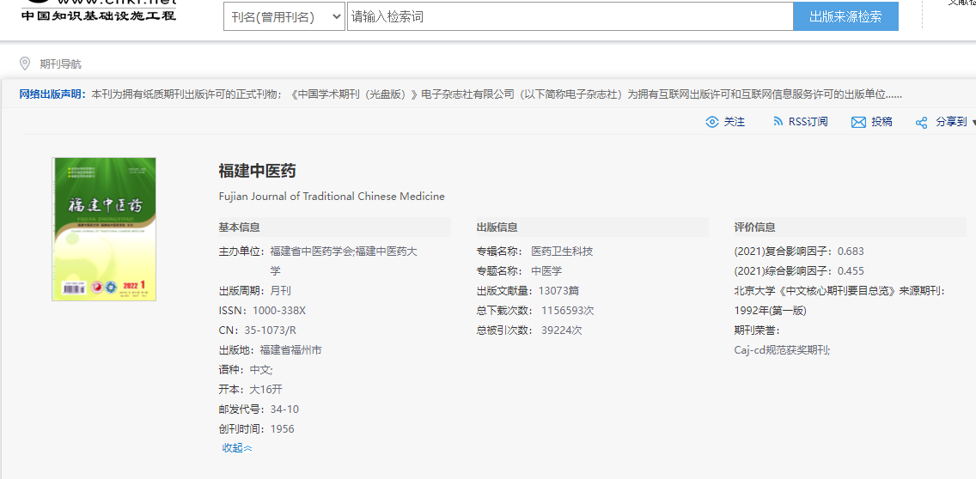976x479 pixels.
Task: Click the RSS订阅 text label
Action: [x=808, y=122]
